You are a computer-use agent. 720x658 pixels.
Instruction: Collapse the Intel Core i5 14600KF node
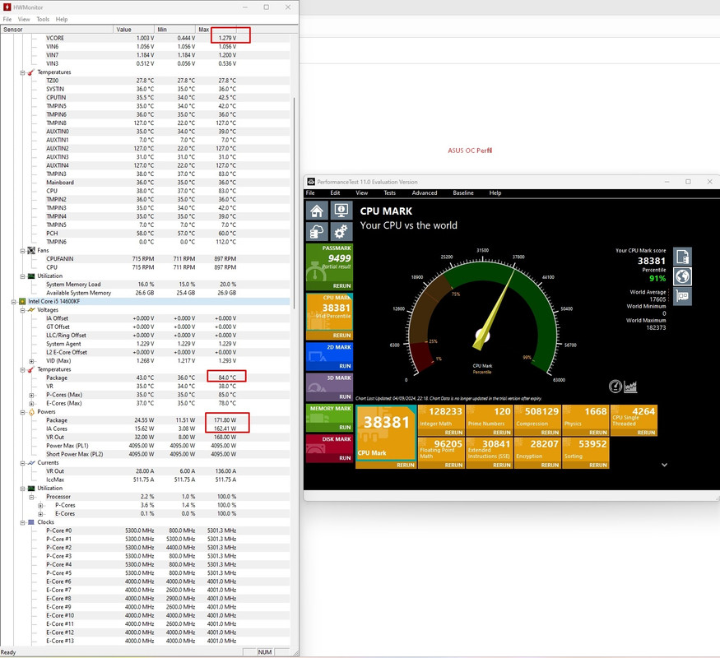click(13, 302)
